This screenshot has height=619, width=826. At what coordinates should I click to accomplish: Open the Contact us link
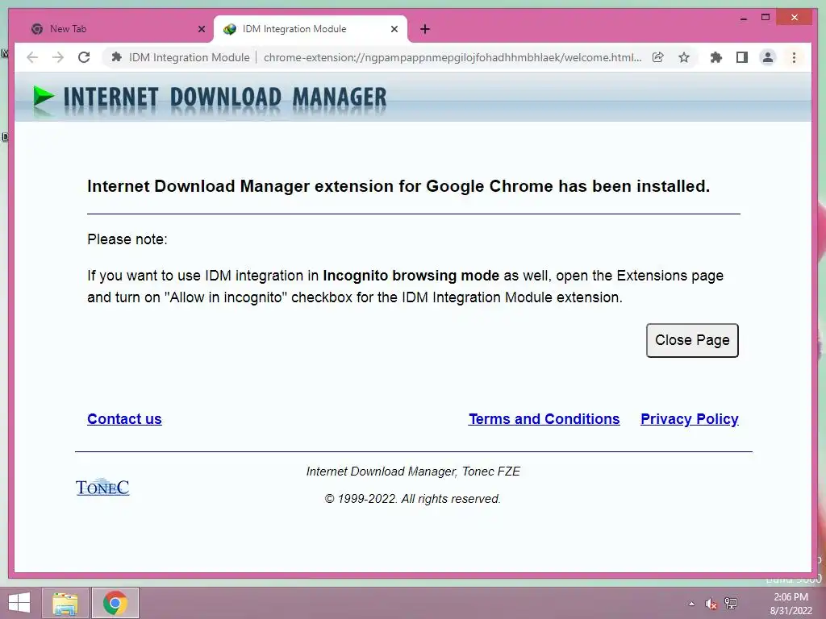(x=124, y=419)
